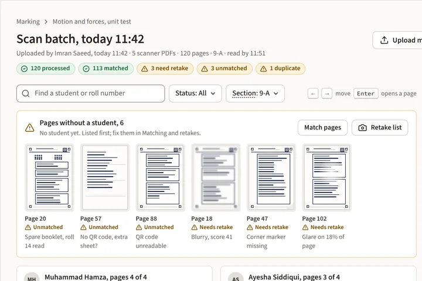Viewport: 422px width, 281px height.
Task: Open Page 47 thumbnail
Action: click(x=271, y=177)
